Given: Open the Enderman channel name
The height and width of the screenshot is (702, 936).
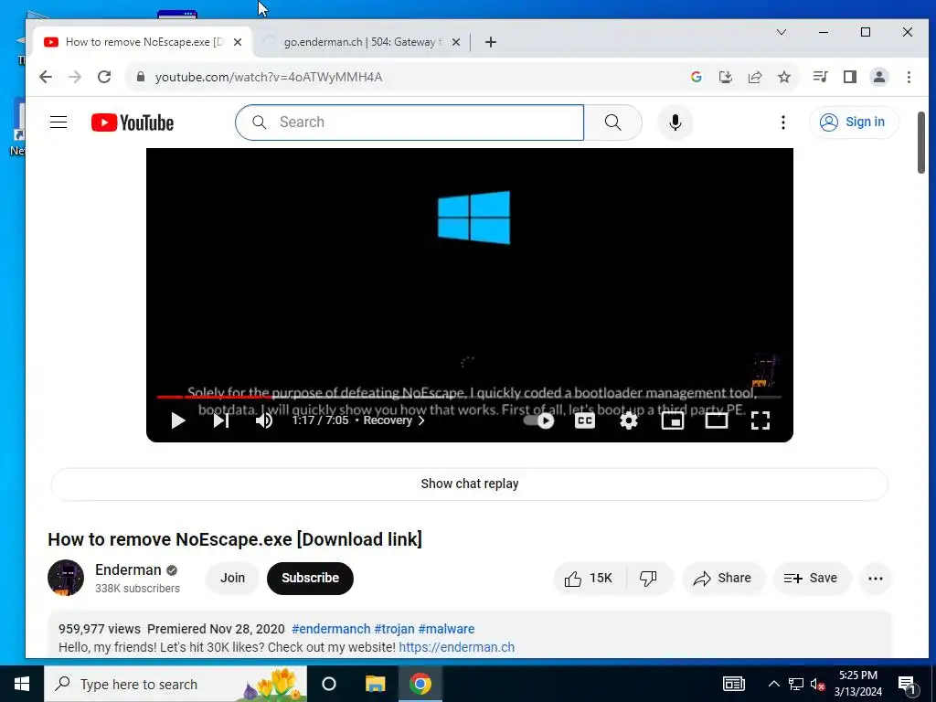Looking at the screenshot, I should [128, 569].
